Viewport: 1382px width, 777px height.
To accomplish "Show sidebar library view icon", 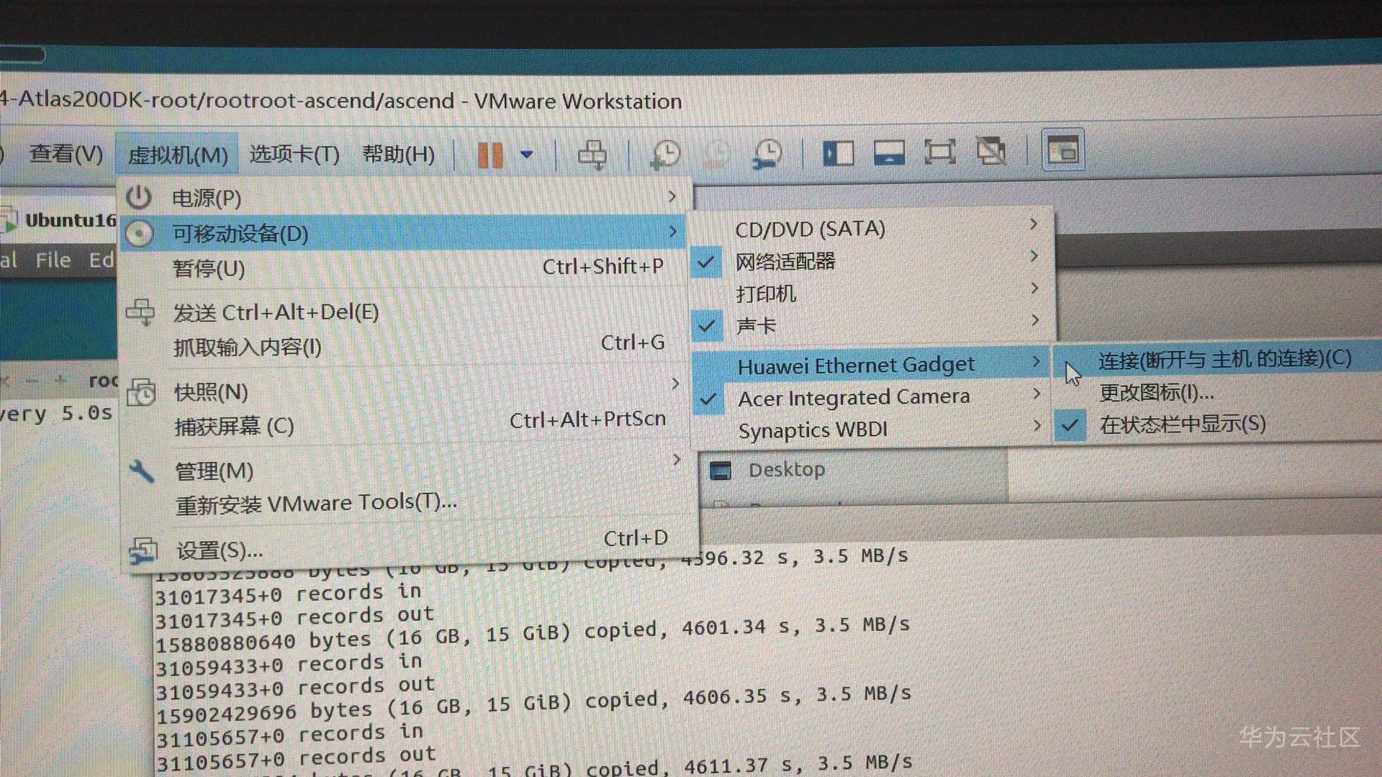I will coord(838,153).
